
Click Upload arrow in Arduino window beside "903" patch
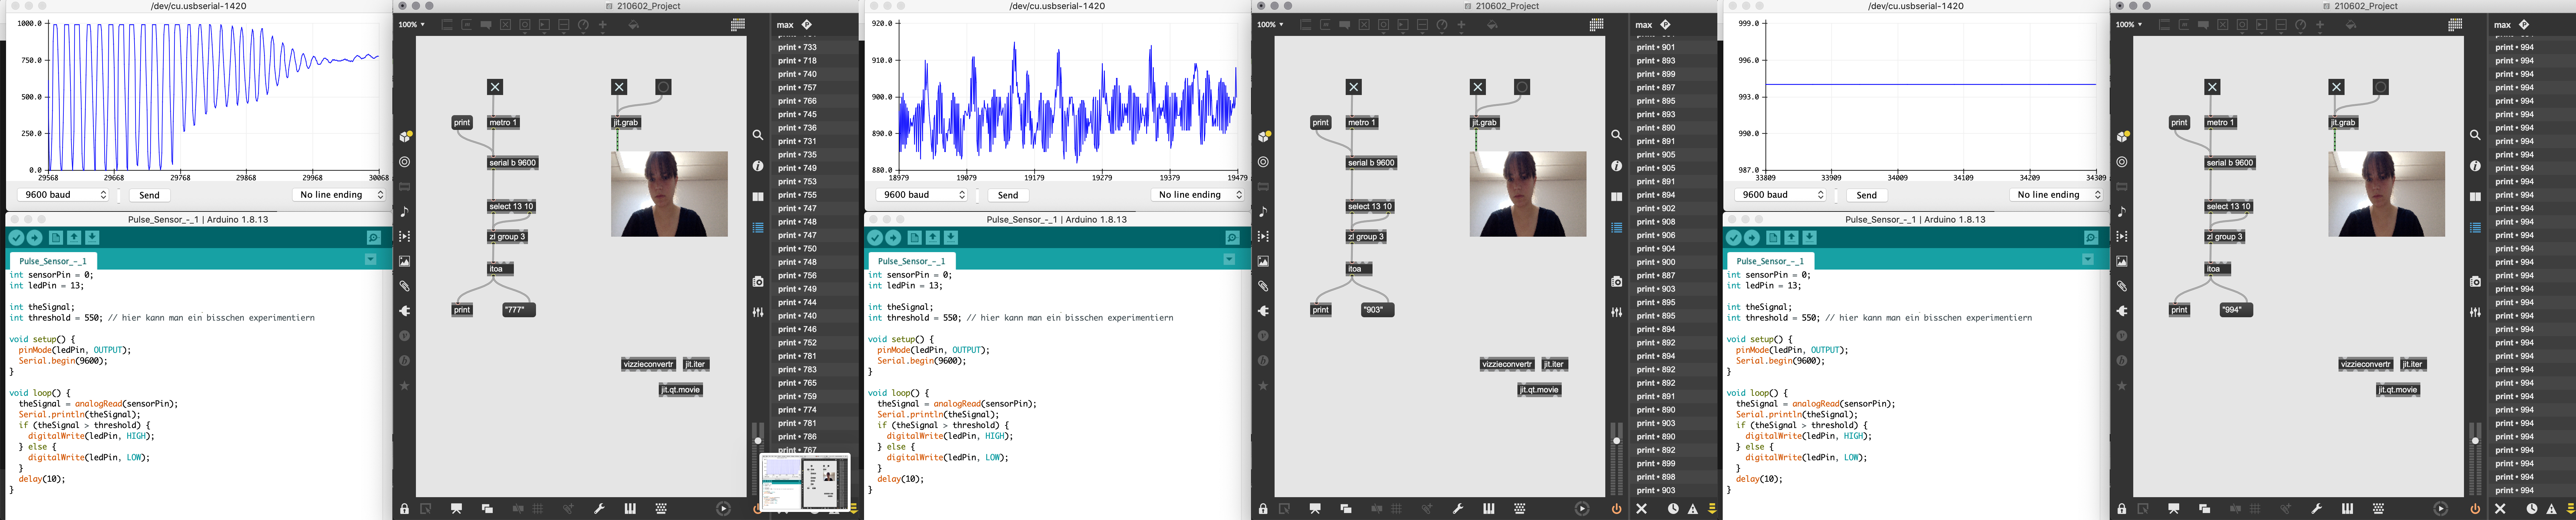[x=893, y=238]
